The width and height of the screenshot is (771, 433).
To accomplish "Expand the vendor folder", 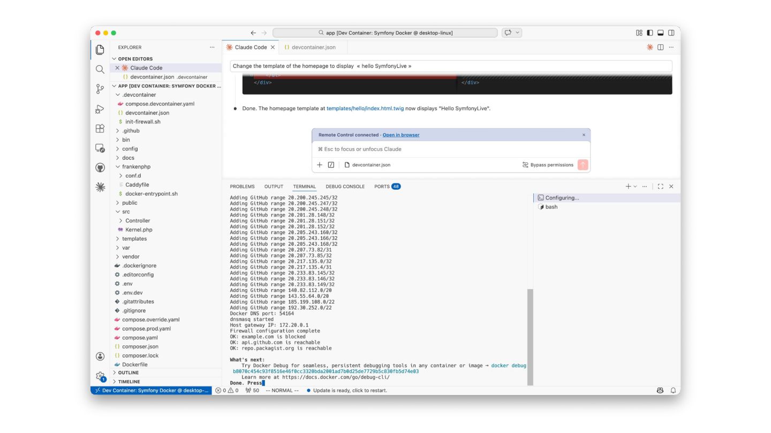I will 166,257.
